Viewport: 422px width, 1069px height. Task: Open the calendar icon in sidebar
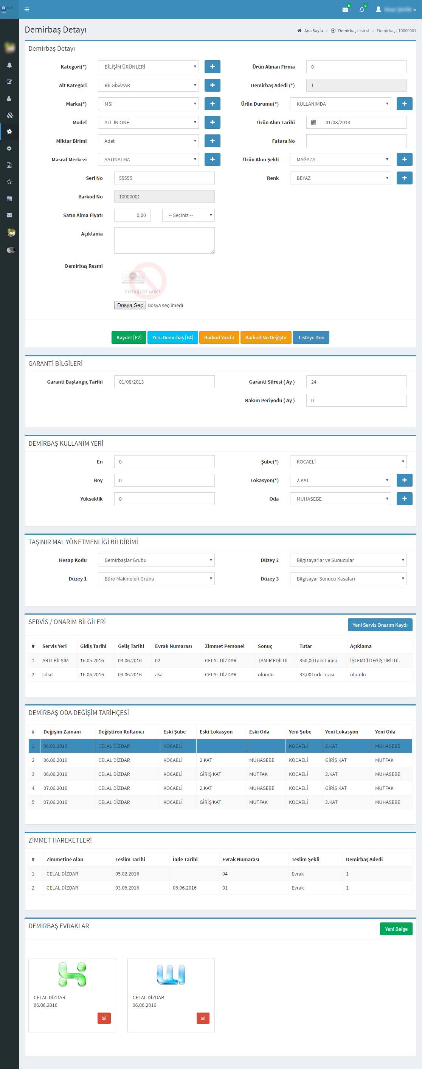tap(9, 198)
